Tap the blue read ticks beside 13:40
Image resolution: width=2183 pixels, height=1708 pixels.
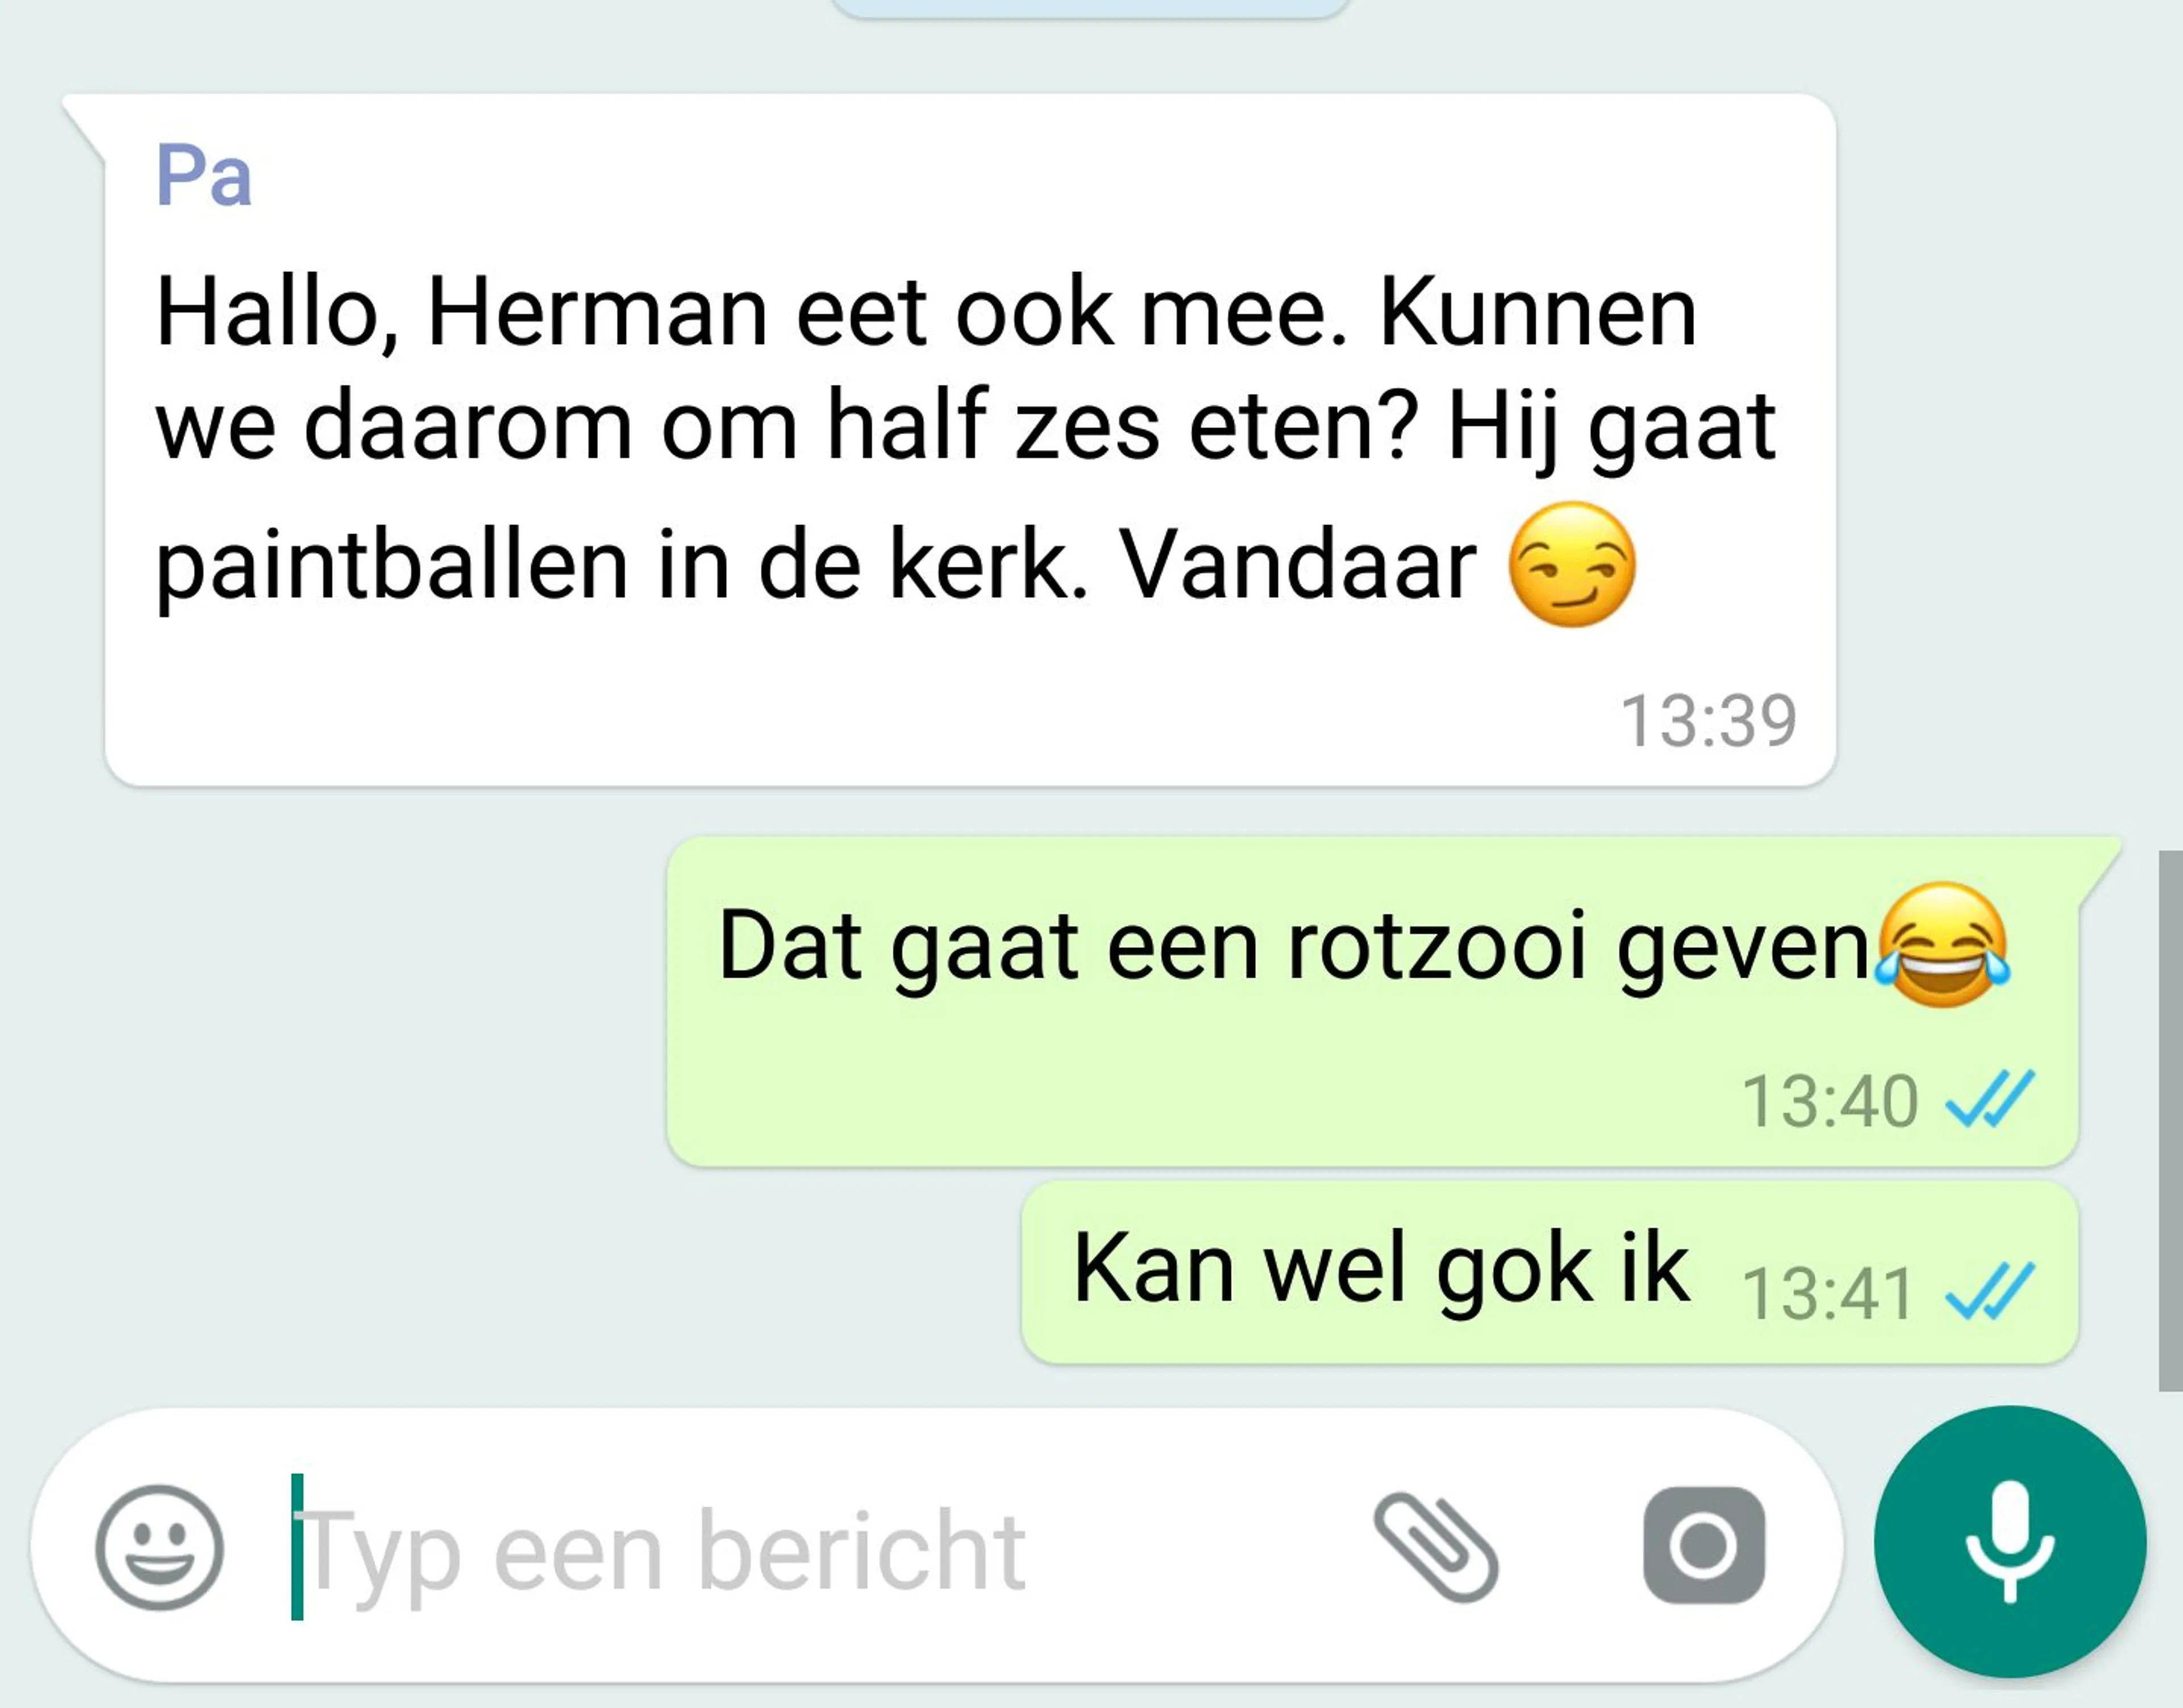pos(1989,1099)
